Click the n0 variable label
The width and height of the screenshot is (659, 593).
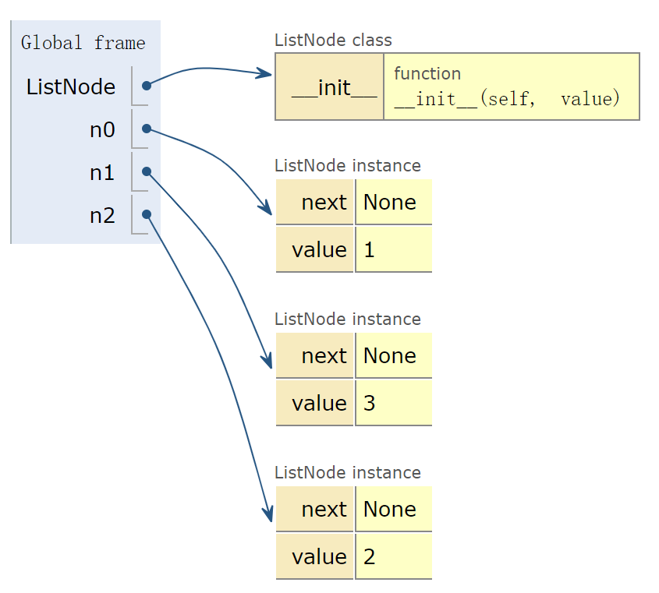pos(102,130)
